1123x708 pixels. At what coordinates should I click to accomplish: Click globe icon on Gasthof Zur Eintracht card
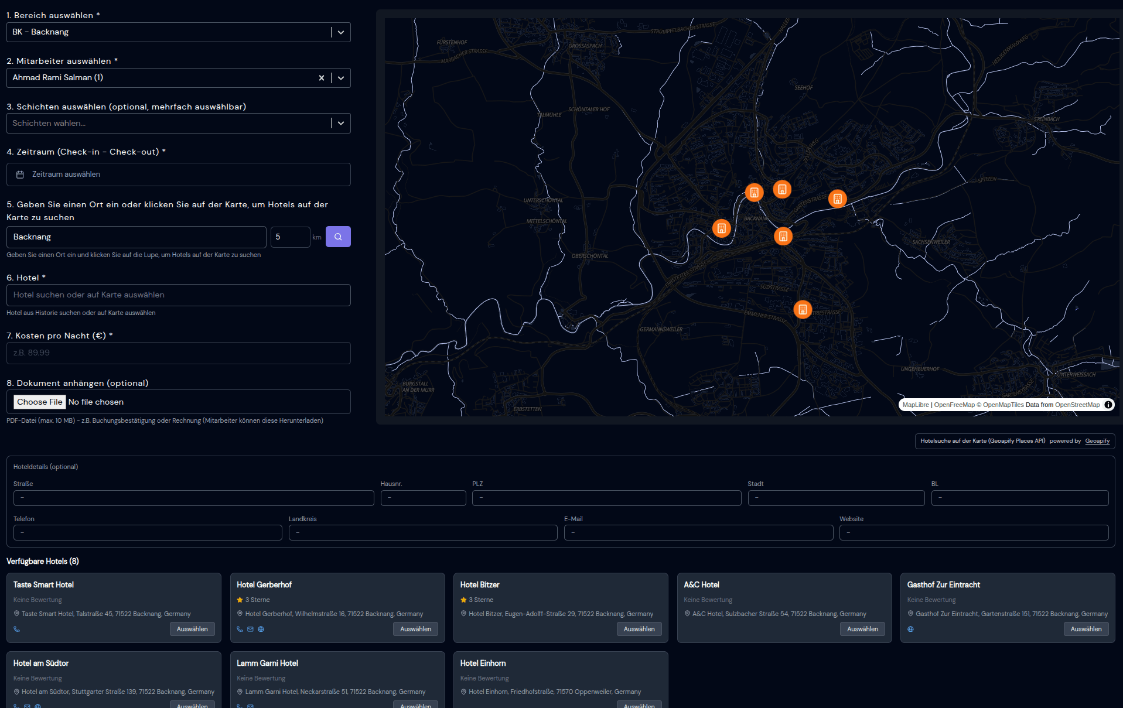pos(911,630)
